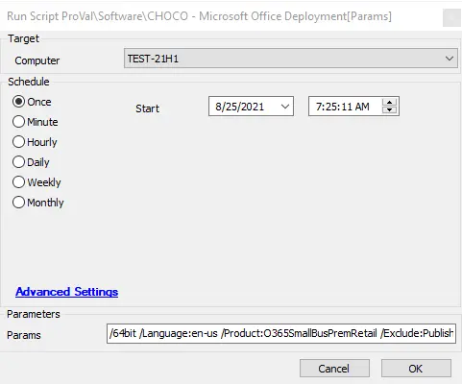The height and width of the screenshot is (384, 462).
Task: Click the time spinner up arrow
Action: tap(389, 103)
